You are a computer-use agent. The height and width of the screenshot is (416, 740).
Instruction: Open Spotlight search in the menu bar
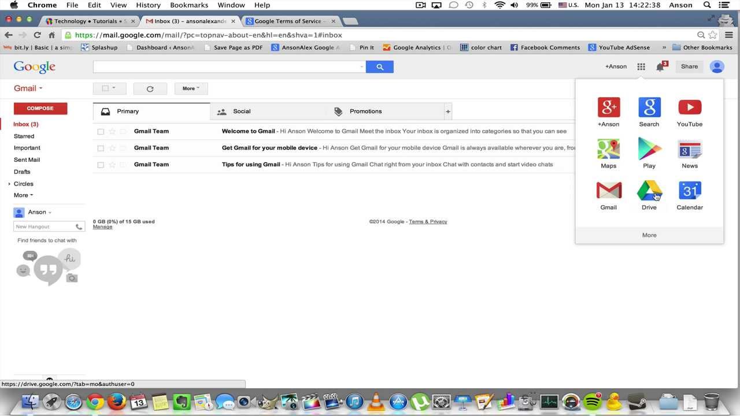point(707,5)
